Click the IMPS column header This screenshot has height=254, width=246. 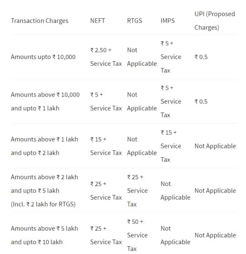pos(168,21)
